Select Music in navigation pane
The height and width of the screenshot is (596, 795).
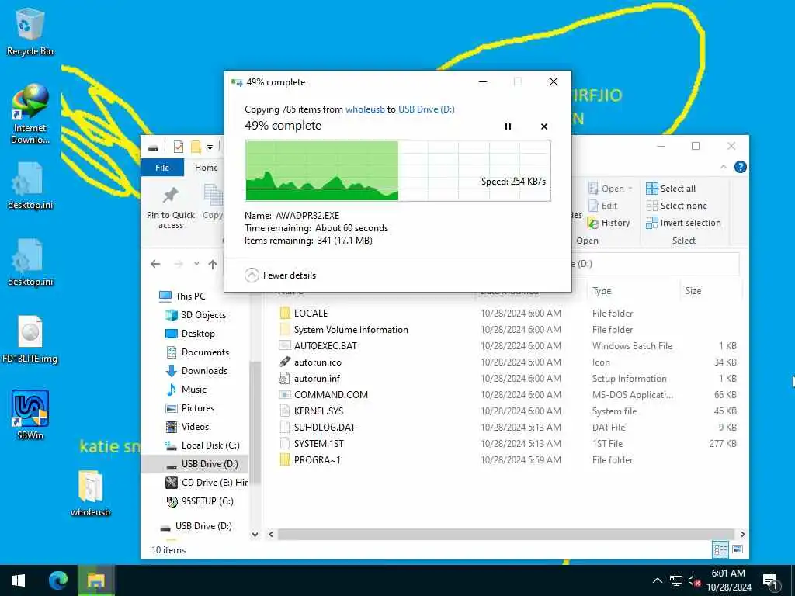pos(186,390)
